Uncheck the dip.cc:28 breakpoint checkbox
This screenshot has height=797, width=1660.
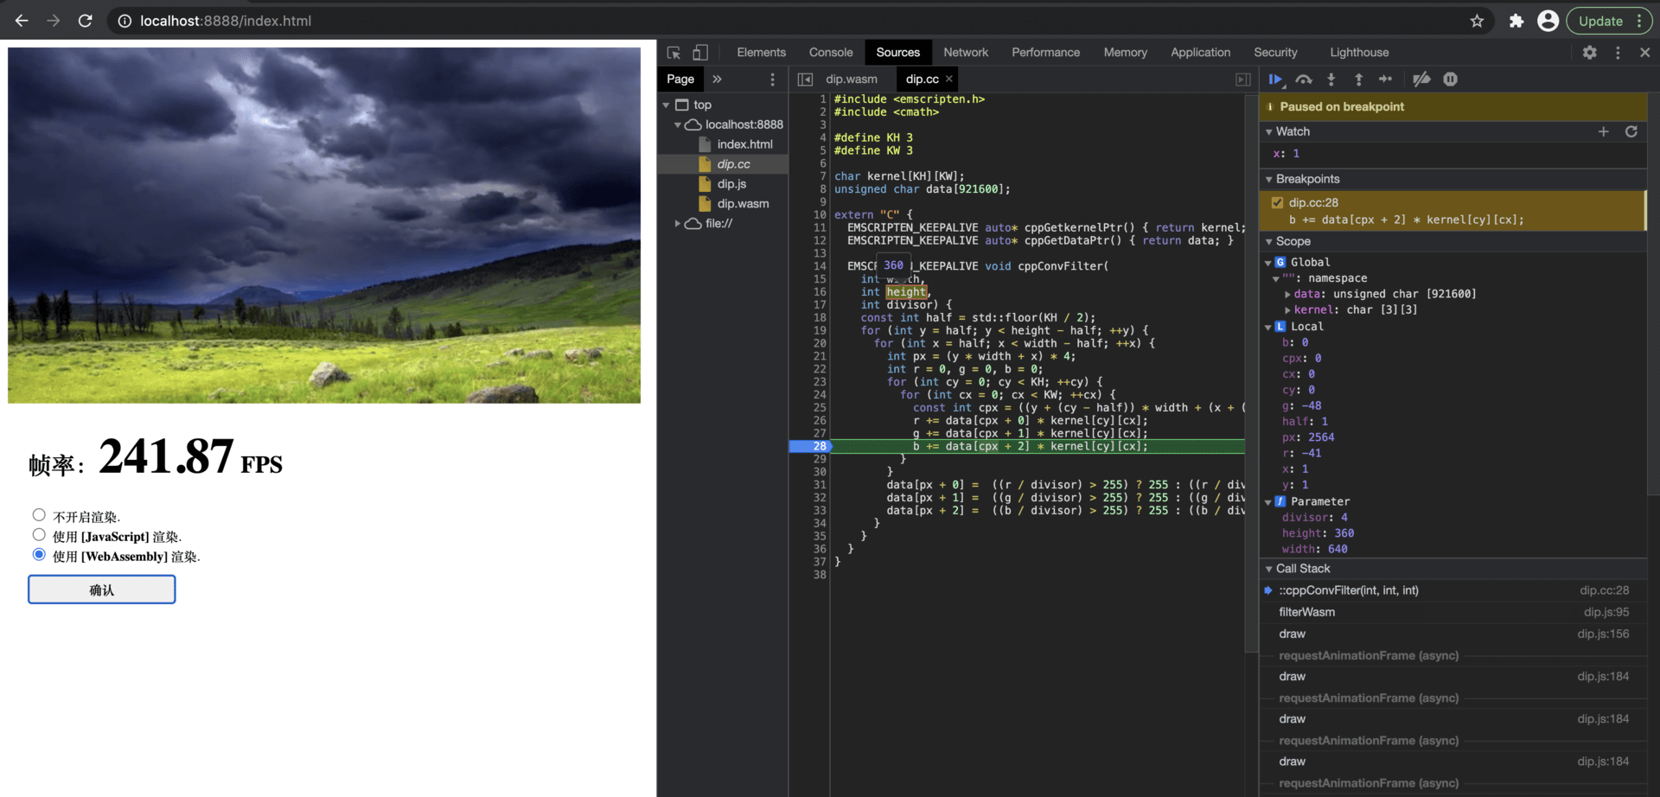pyautogui.click(x=1277, y=202)
